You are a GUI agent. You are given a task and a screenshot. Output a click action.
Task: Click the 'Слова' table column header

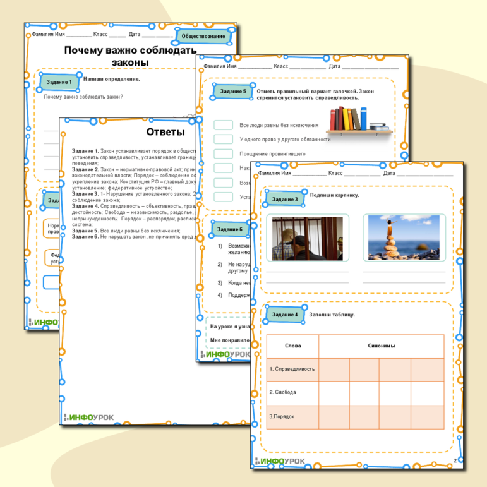point(292,346)
